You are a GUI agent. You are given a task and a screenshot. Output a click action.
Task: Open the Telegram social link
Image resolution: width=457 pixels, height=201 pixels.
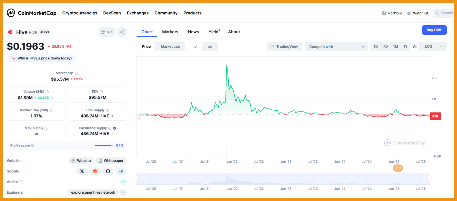121,171
